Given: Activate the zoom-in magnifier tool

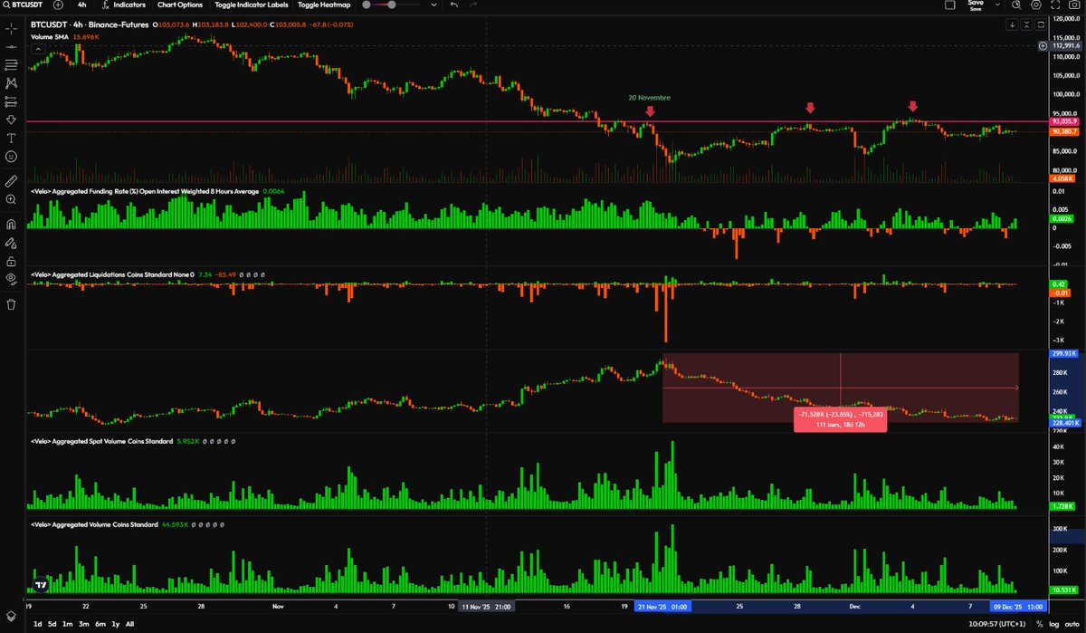Looking at the screenshot, I should click(x=11, y=198).
